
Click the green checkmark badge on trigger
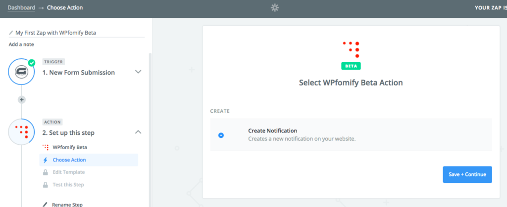tap(31, 63)
